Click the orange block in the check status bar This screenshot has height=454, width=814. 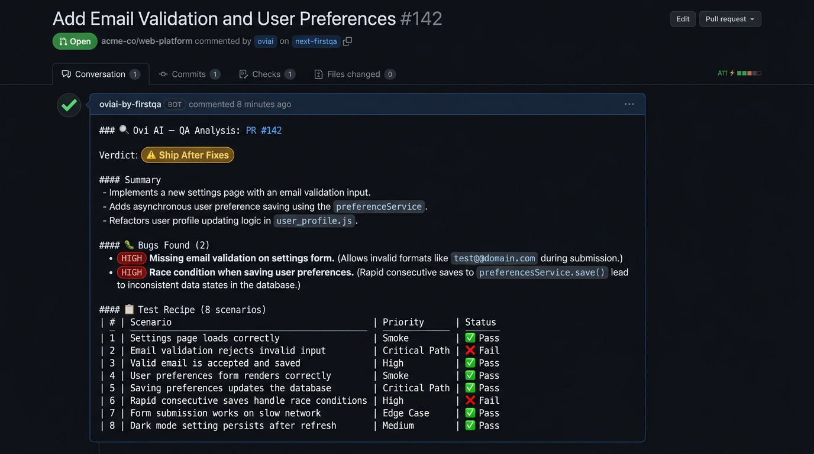(x=750, y=73)
